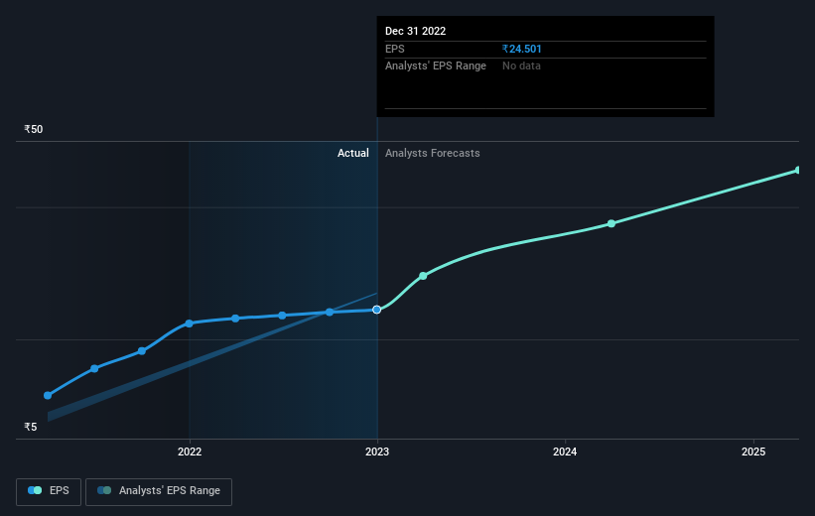
Task: Select the highlighted Dec 31 2022 EPS data point
Action: (377, 310)
